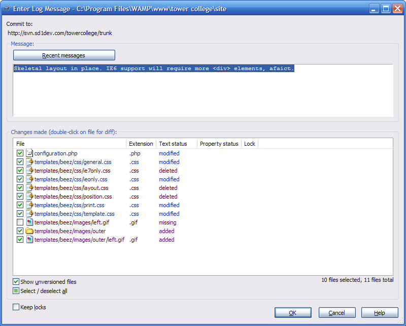406x326 pixels.
Task: Toggle Select / deselect all checkbox
Action: coord(16,291)
